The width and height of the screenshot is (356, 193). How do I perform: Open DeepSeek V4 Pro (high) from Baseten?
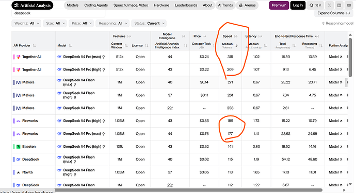click(x=82, y=147)
